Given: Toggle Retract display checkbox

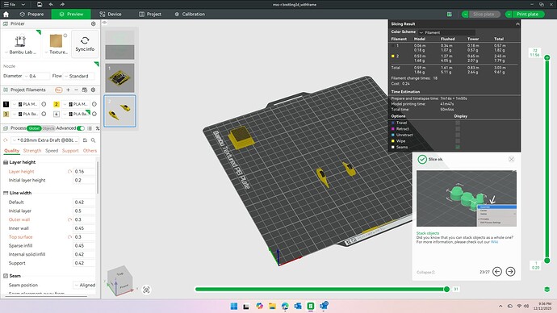Looking at the screenshot, I should pos(458,129).
